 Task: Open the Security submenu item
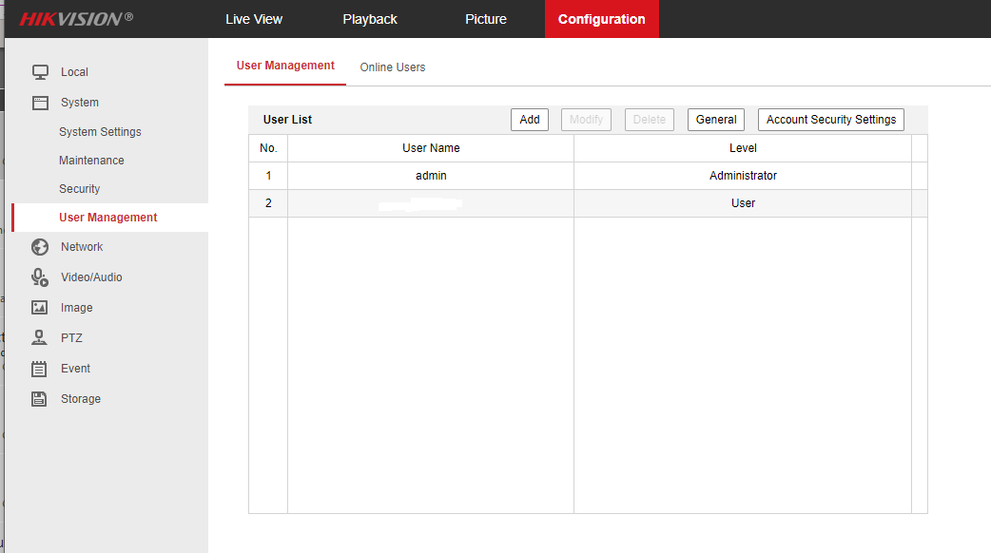tap(79, 189)
